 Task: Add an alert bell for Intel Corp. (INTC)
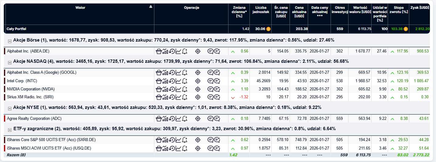[x=184, y=81]
